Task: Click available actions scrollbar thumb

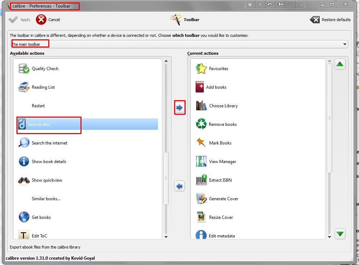Action: [166, 178]
